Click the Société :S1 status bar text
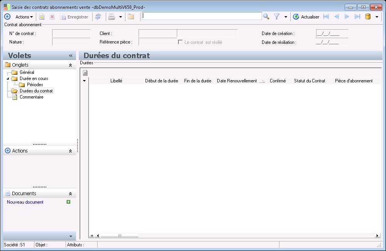 click(x=15, y=245)
